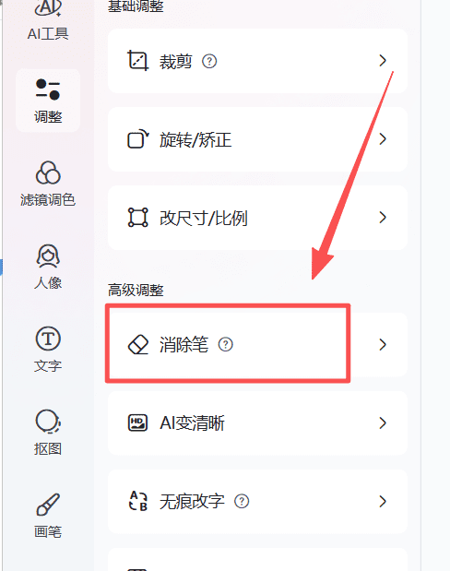Image resolution: width=450 pixels, height=571 pixels.
Task: Open the 改尺寸/比例 option
Action: [x=257, y=218]
